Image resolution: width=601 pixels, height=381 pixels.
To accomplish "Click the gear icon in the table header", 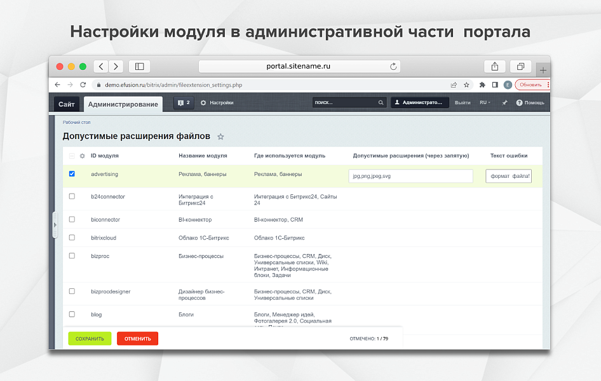I will point(82,155).
